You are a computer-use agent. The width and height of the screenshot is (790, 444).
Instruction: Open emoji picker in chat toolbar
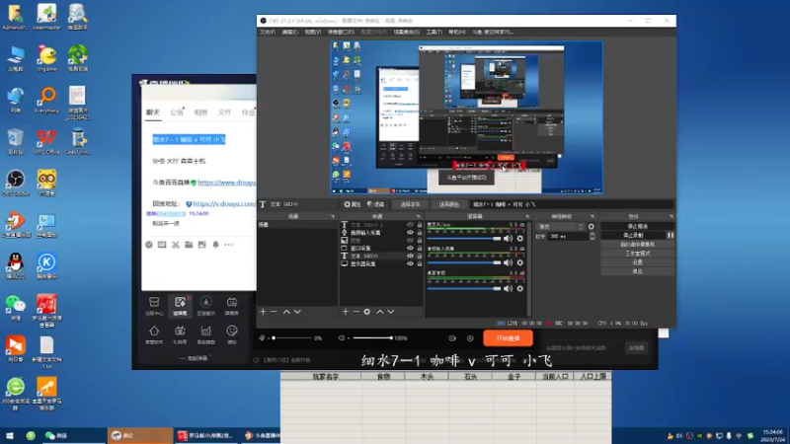tap(149, 245)
